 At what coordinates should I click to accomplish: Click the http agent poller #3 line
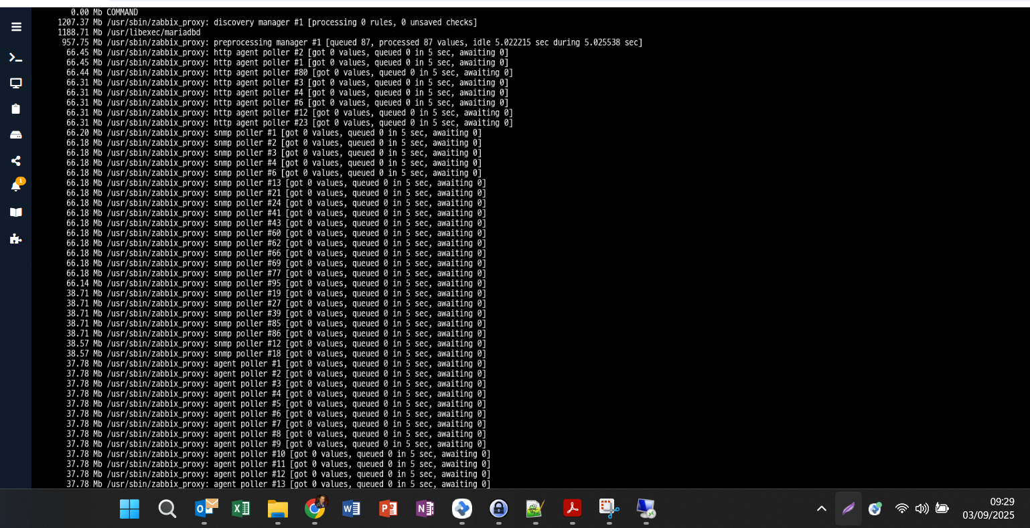[x=287, y=82]
